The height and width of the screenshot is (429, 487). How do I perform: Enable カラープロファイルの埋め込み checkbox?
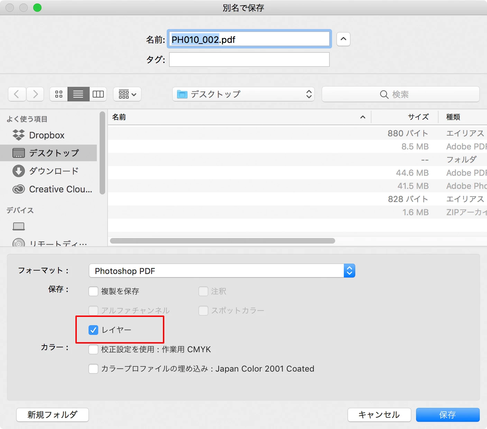click(x=93, y=369)
